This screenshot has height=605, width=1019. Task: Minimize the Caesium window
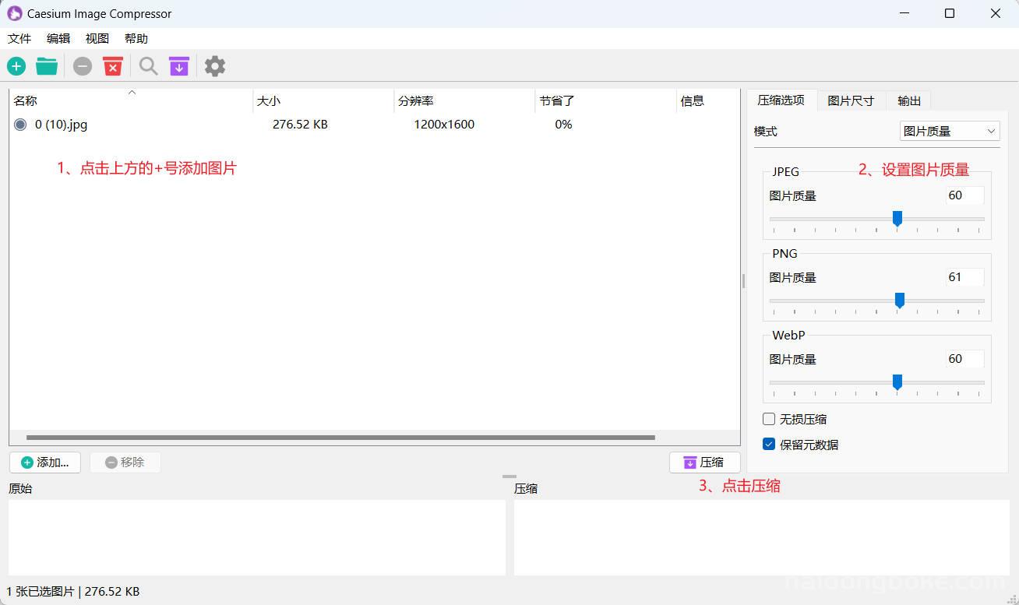(904, 13)
